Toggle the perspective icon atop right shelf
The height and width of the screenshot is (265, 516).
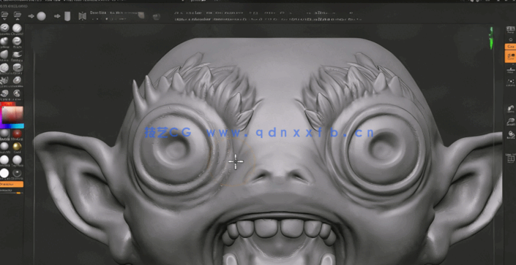pos(510,30)
